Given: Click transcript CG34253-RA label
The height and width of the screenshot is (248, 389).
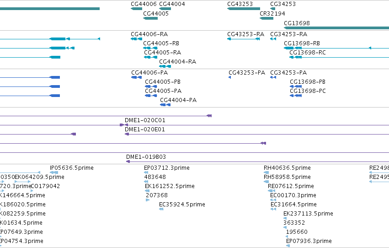Looking at the screenshot, I should point(288,34).
